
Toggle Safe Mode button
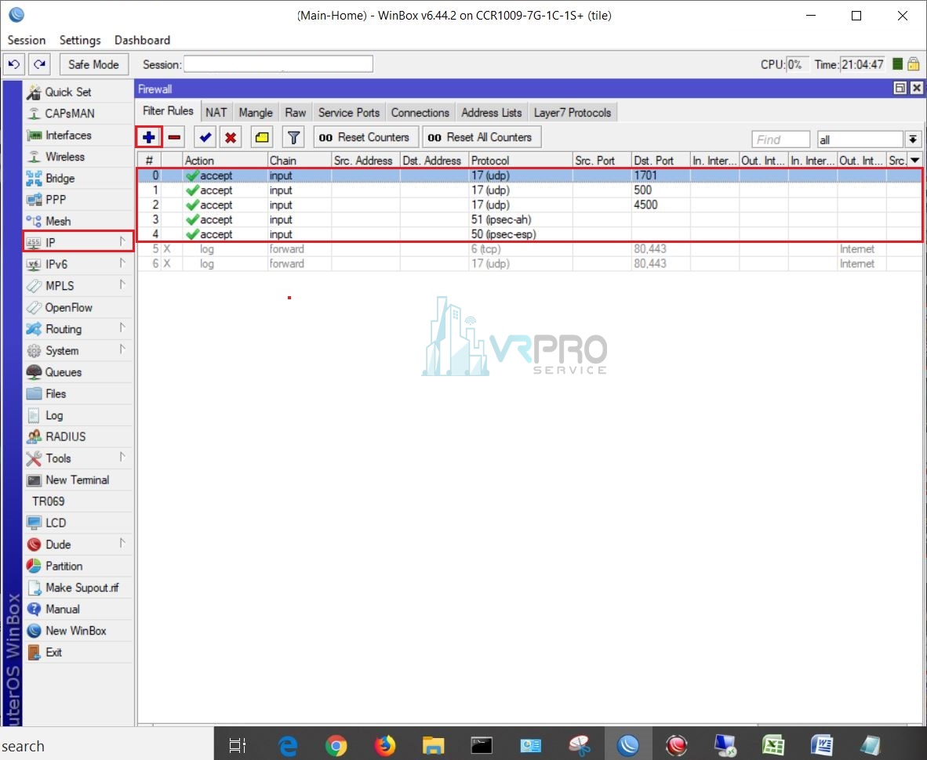coord(93,64)
